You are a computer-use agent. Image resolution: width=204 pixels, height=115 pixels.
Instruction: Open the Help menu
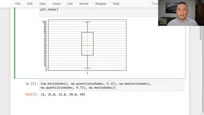click(x=116, y=4)
